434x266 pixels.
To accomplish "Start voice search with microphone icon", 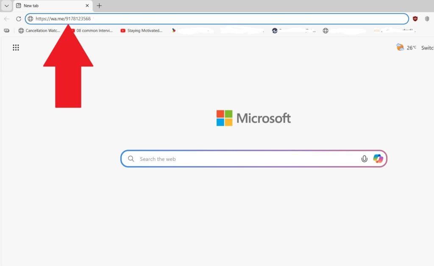I will (364, 159).
